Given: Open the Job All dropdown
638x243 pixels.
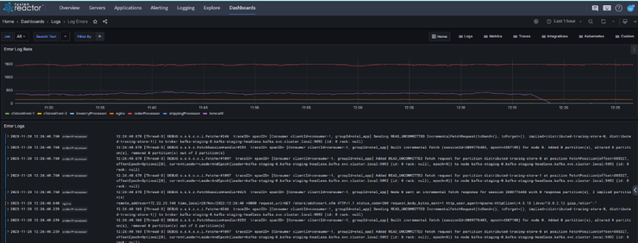Looking at the screenshot, I should pos(21,37).
